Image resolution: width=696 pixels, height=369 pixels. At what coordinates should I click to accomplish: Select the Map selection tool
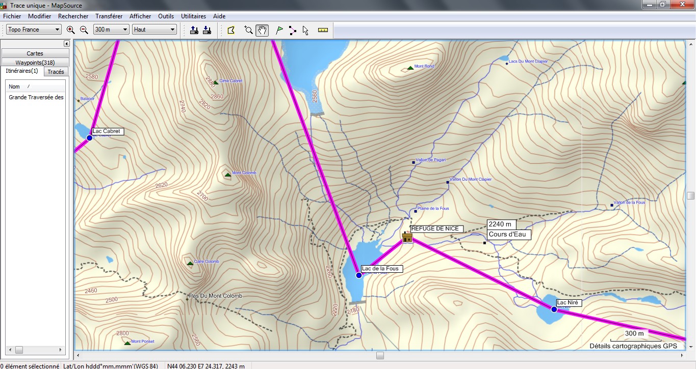(x=231, y=30)
